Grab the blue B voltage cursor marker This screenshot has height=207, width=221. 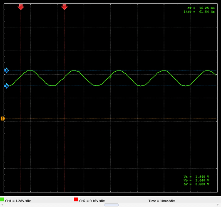(x=6, y=71)
